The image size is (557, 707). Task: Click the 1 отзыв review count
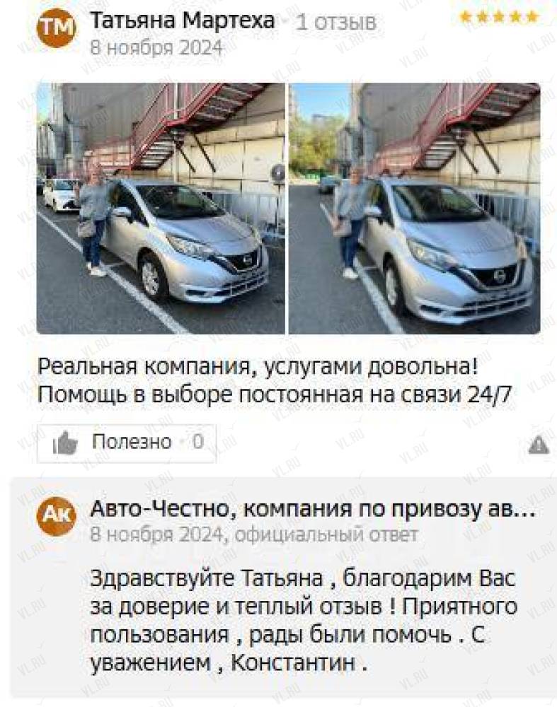[x=335, y=23]
